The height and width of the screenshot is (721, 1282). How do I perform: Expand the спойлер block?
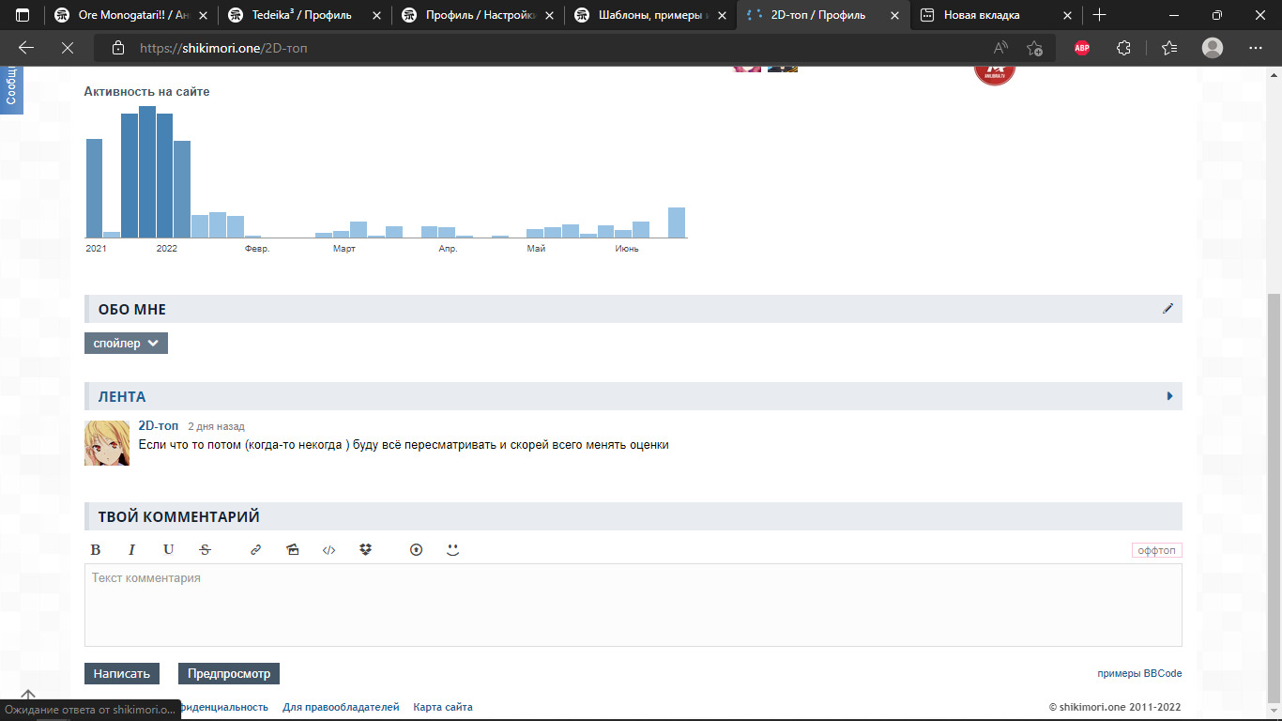coord(126,344)
